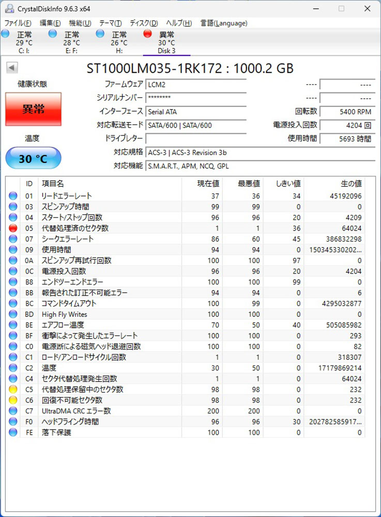Viewport: 381px width, 517px height.
Task: Click the 5400 RPM rotation field
Action: click(x=347, y=112)
